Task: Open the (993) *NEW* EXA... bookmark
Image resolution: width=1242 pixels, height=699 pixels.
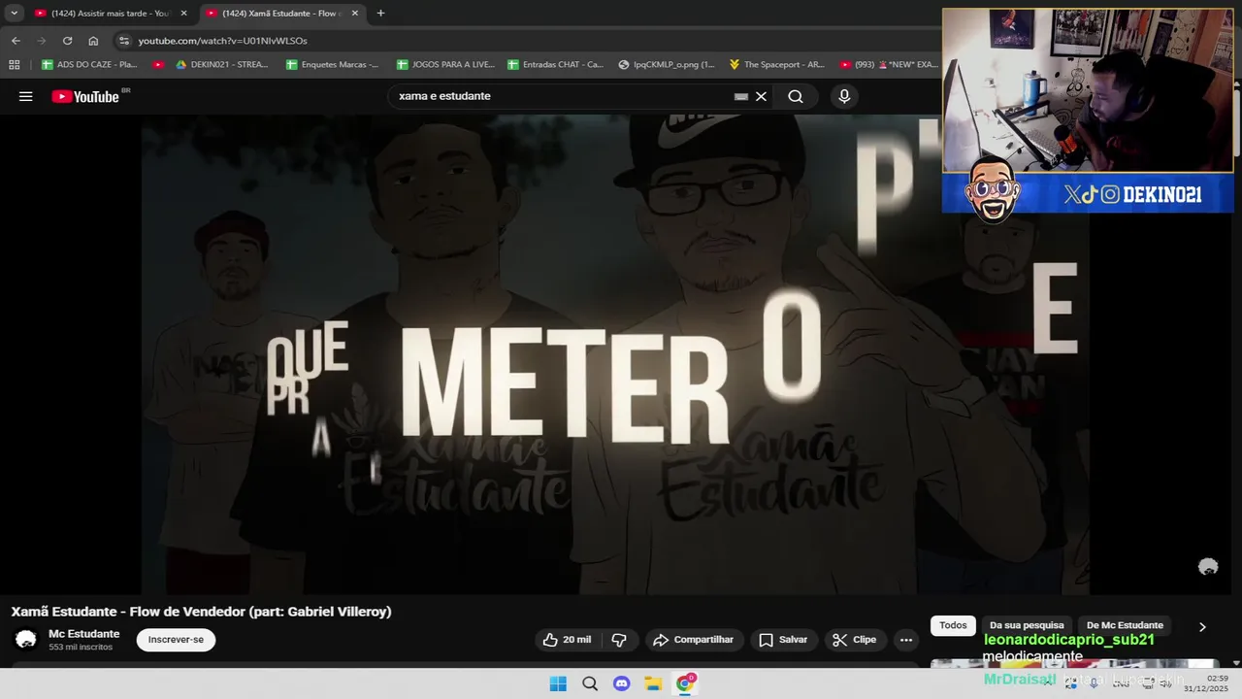Action: coord(889,65)
